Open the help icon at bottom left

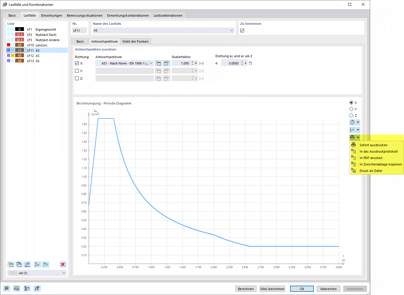point(6,288)
